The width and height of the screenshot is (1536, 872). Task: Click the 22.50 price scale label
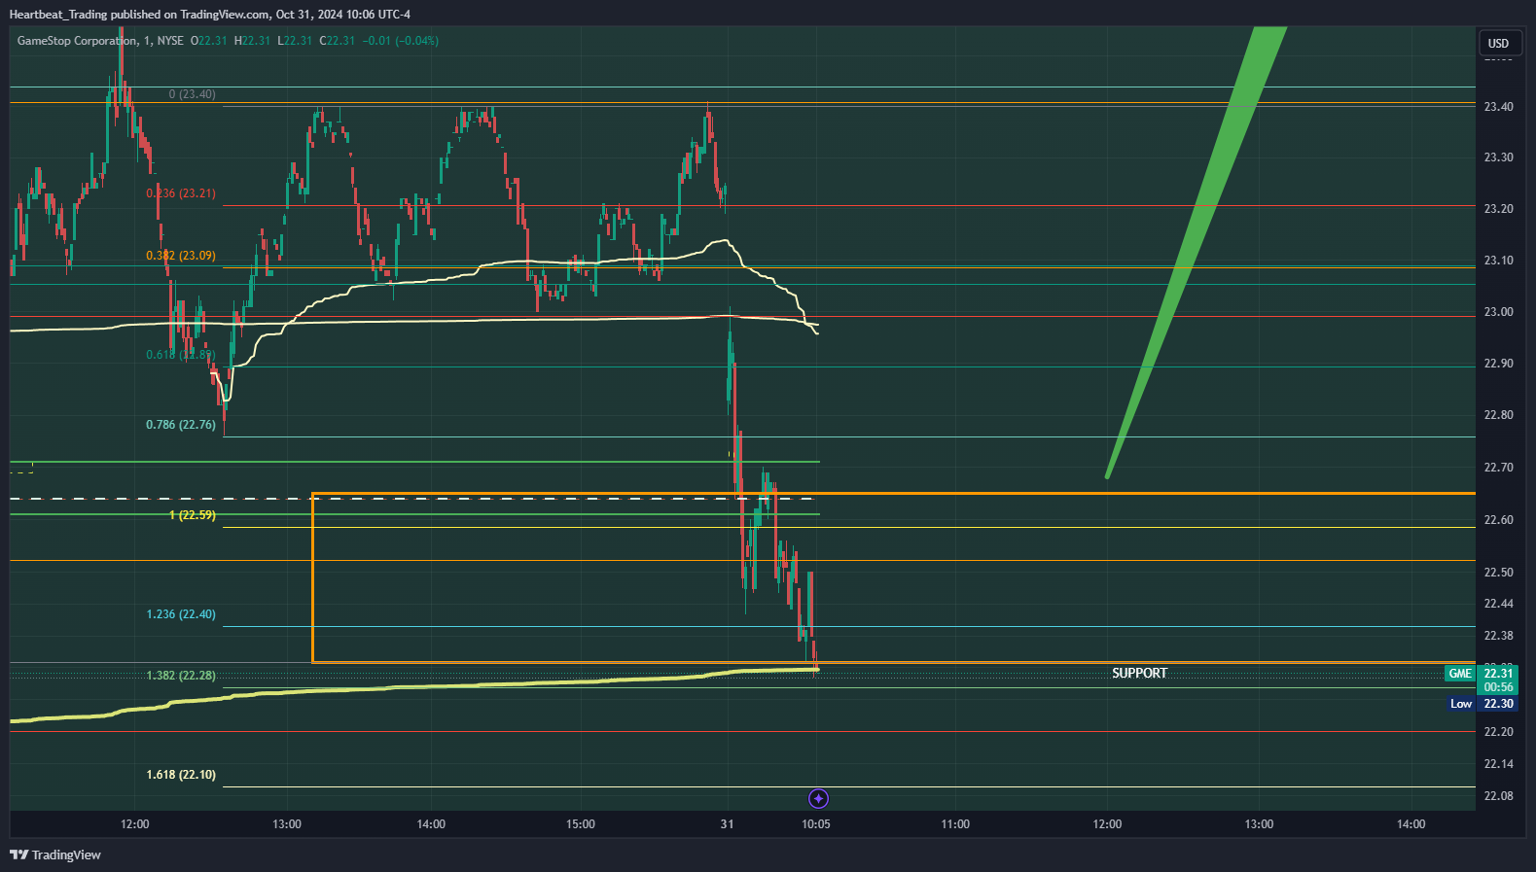[x=1498, y=573]
